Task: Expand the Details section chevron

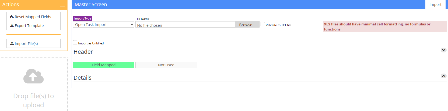Action: pos(444,76)
